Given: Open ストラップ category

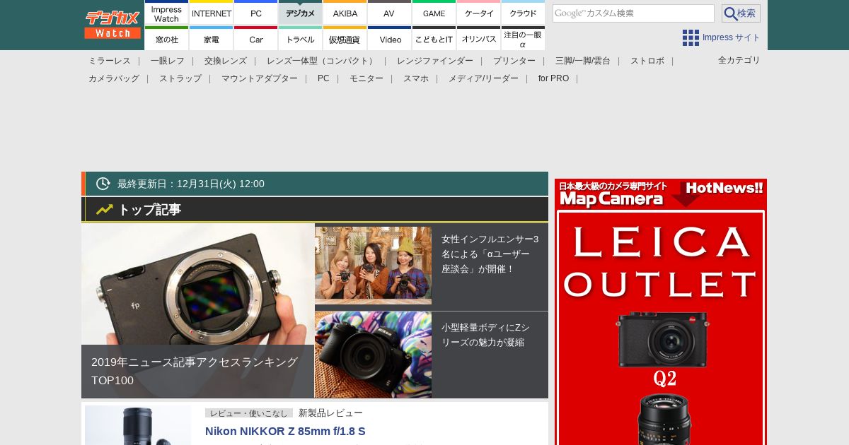Looking at the screenshot, I should click(x=180, y=78).
